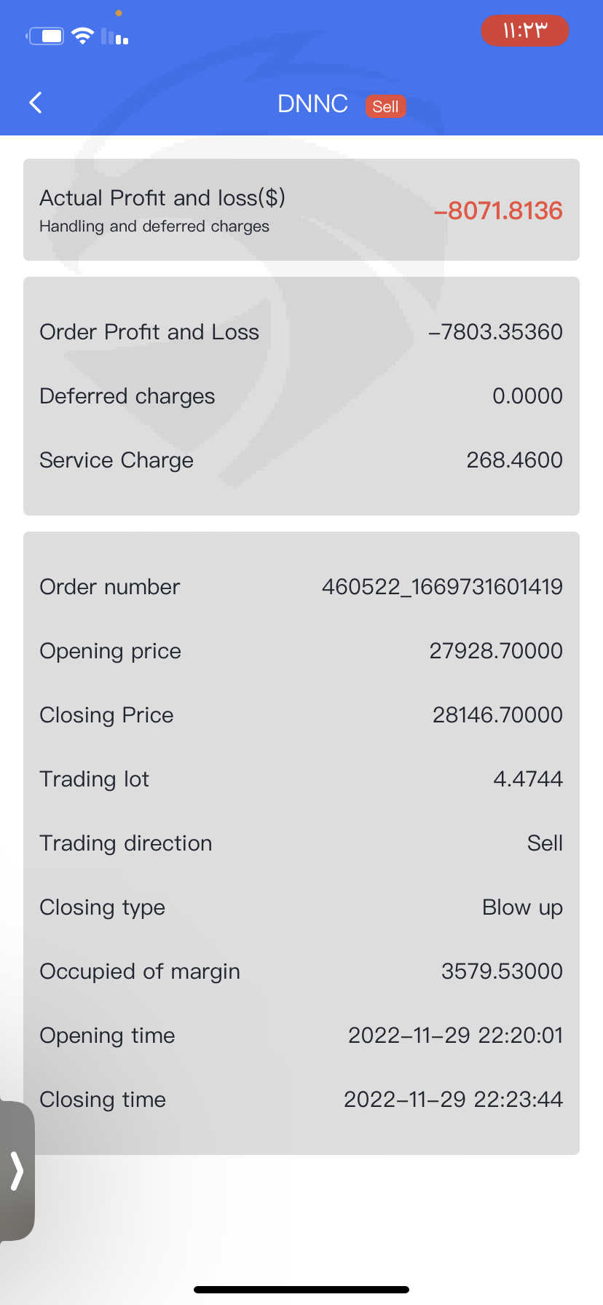Tap the Wi-Fi status icon
This screenshot has height=1305, width=603.
click(x=83, y=36)
